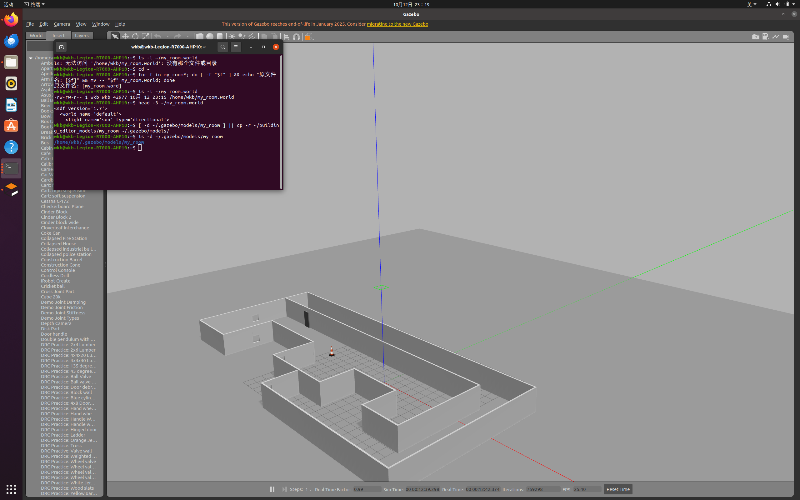
Task: Collapse the /home model path tree
Action: pos(31,58)
